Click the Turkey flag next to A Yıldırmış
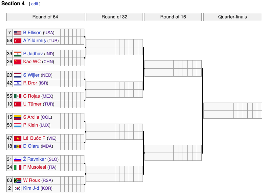 [18, 41]
